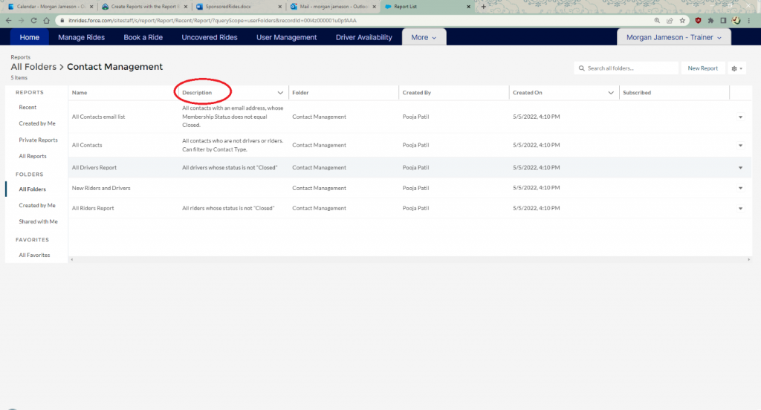Expand the Description column sort menu
This screenshot has height=410, width=761.
click(280, 93)
